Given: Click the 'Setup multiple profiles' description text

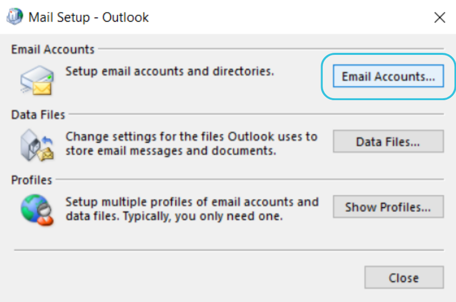Looking at the screenshot, I should 192,209.
